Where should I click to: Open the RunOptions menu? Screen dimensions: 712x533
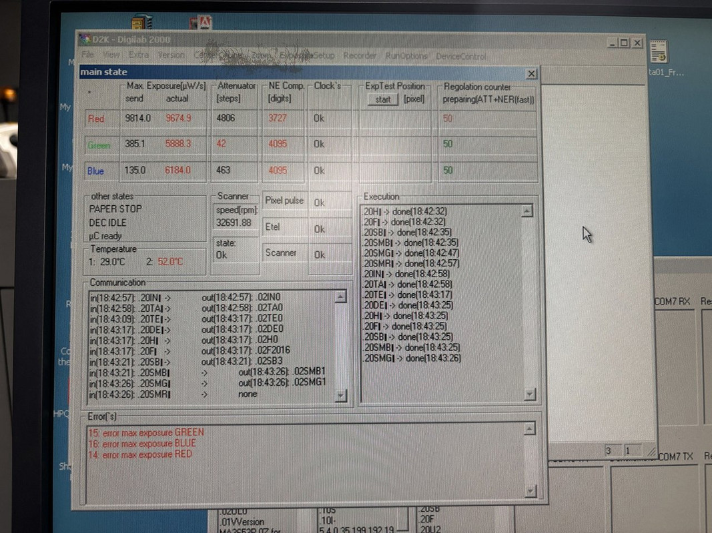click(406, 56)
